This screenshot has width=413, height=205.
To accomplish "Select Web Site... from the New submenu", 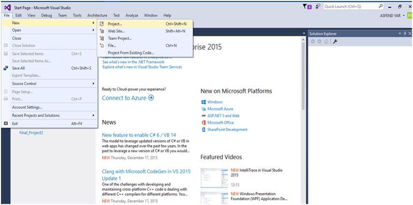I will [145, 31].
